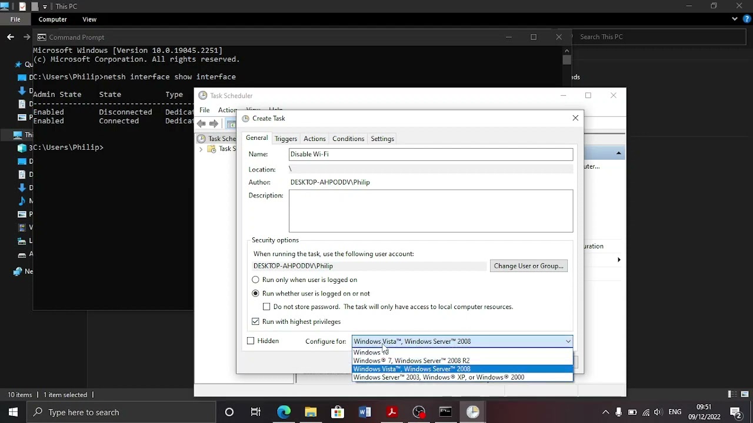Choose Windows Server 2003, XP, or 2000 option
Screen dimensions: 753x423
point(462,377)
